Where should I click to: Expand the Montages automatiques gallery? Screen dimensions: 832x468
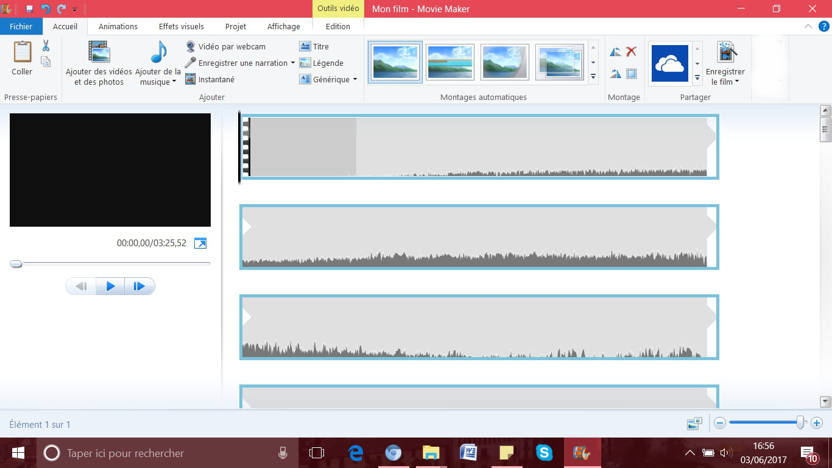click(593, 77)
